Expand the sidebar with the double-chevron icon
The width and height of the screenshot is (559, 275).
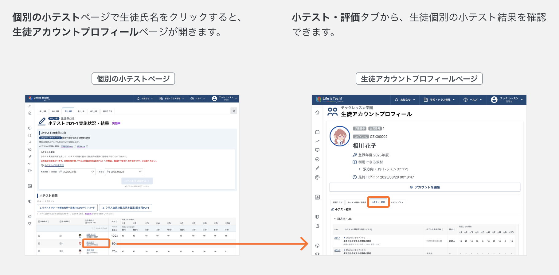pos(30,106)
